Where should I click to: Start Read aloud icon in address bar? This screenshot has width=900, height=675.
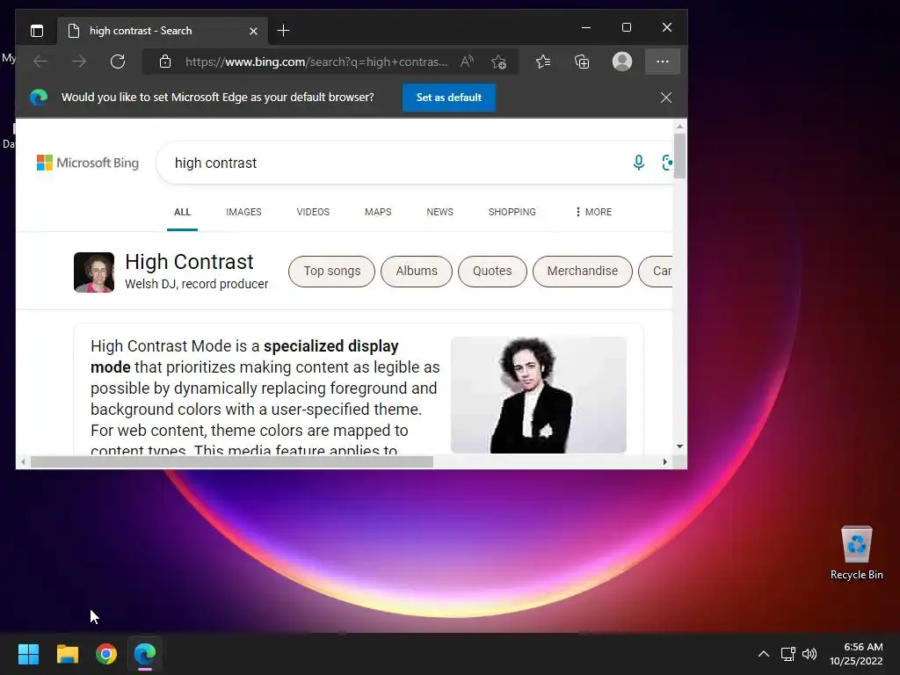click(468, 62)
